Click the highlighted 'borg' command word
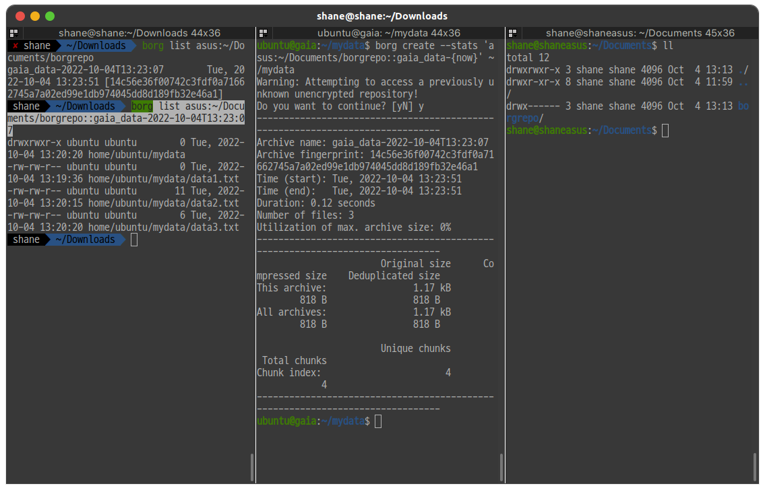The width and height of the screenshot is (765, 490). point(142,106)
